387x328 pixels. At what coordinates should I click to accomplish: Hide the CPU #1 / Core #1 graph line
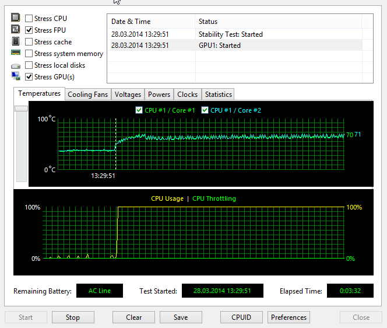click(139, 110)
